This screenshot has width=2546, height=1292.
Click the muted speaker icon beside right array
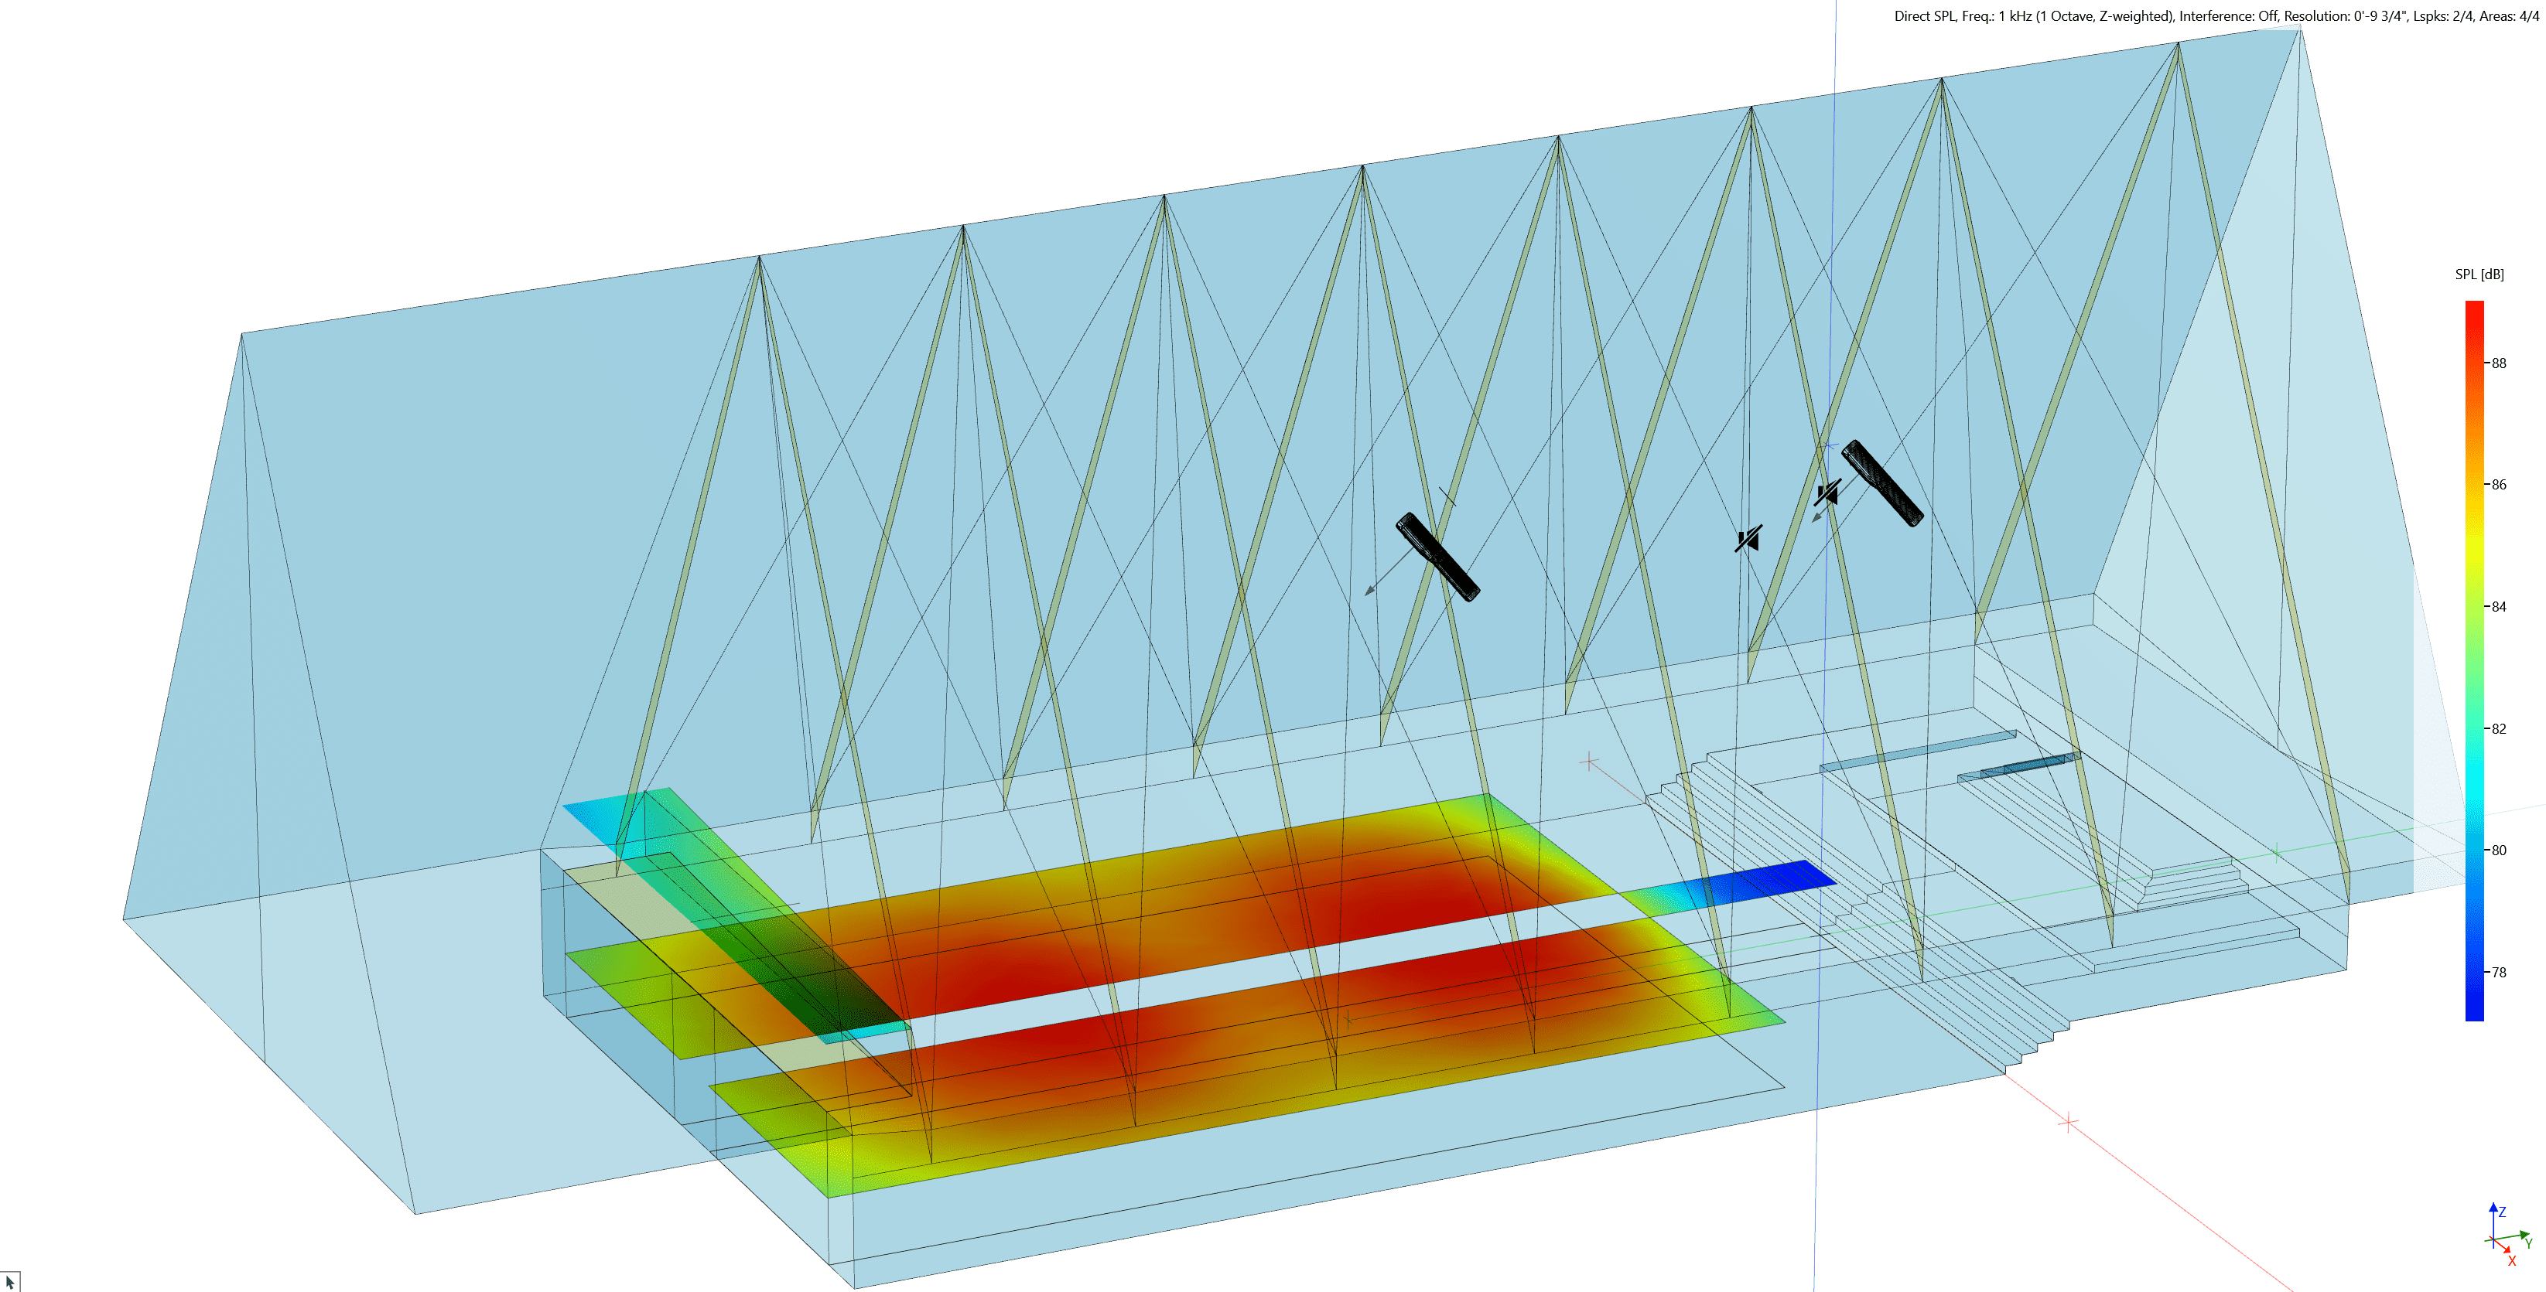(x=1828, y=492)
